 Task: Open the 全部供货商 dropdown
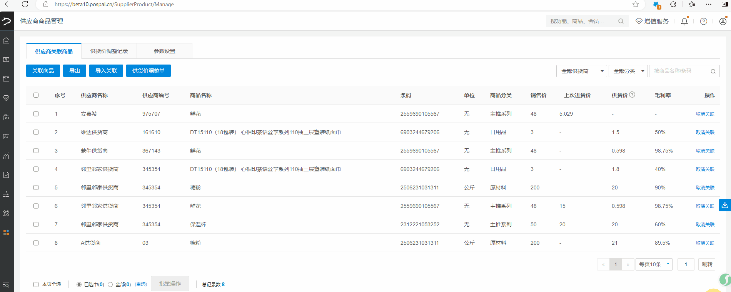click(581, 71)
